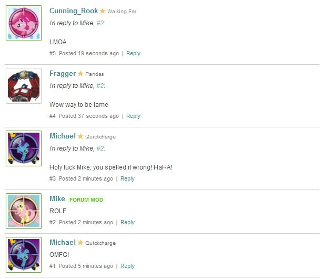Image resolution: width=323 pixels, height=279 pixels.
Task: Reply to Fragger's post #4
Action: tap(133, 116)
